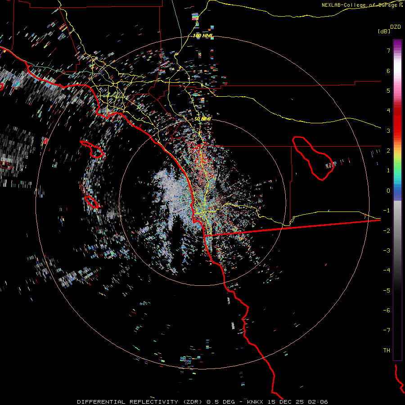Click the TH label on the scale

[387, 351]
